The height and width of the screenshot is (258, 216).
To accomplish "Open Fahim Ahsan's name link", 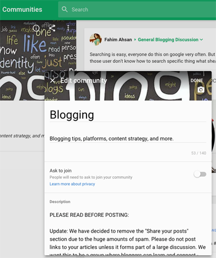I will click(118, 39).
